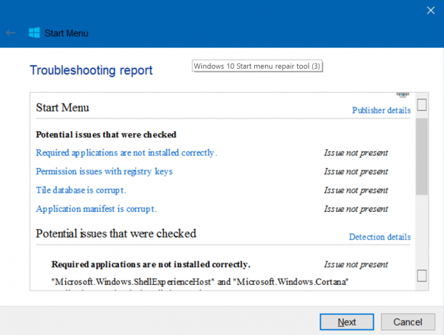This screenshot has width=444, height=335.
Task: Click bold 'Potential issues that were checked' label
Action: (x=106, y=135)
